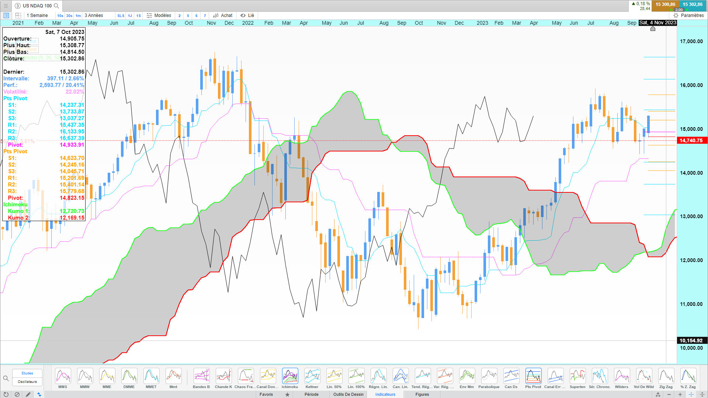The width and height of the screenshot is (708, 398).
Task: Add the Parabolique indicator
Action: click(489, 376)
